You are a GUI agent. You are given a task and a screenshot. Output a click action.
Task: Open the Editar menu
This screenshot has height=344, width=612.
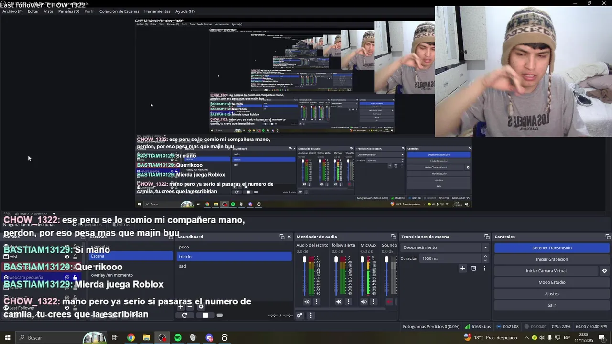(33, 11)
